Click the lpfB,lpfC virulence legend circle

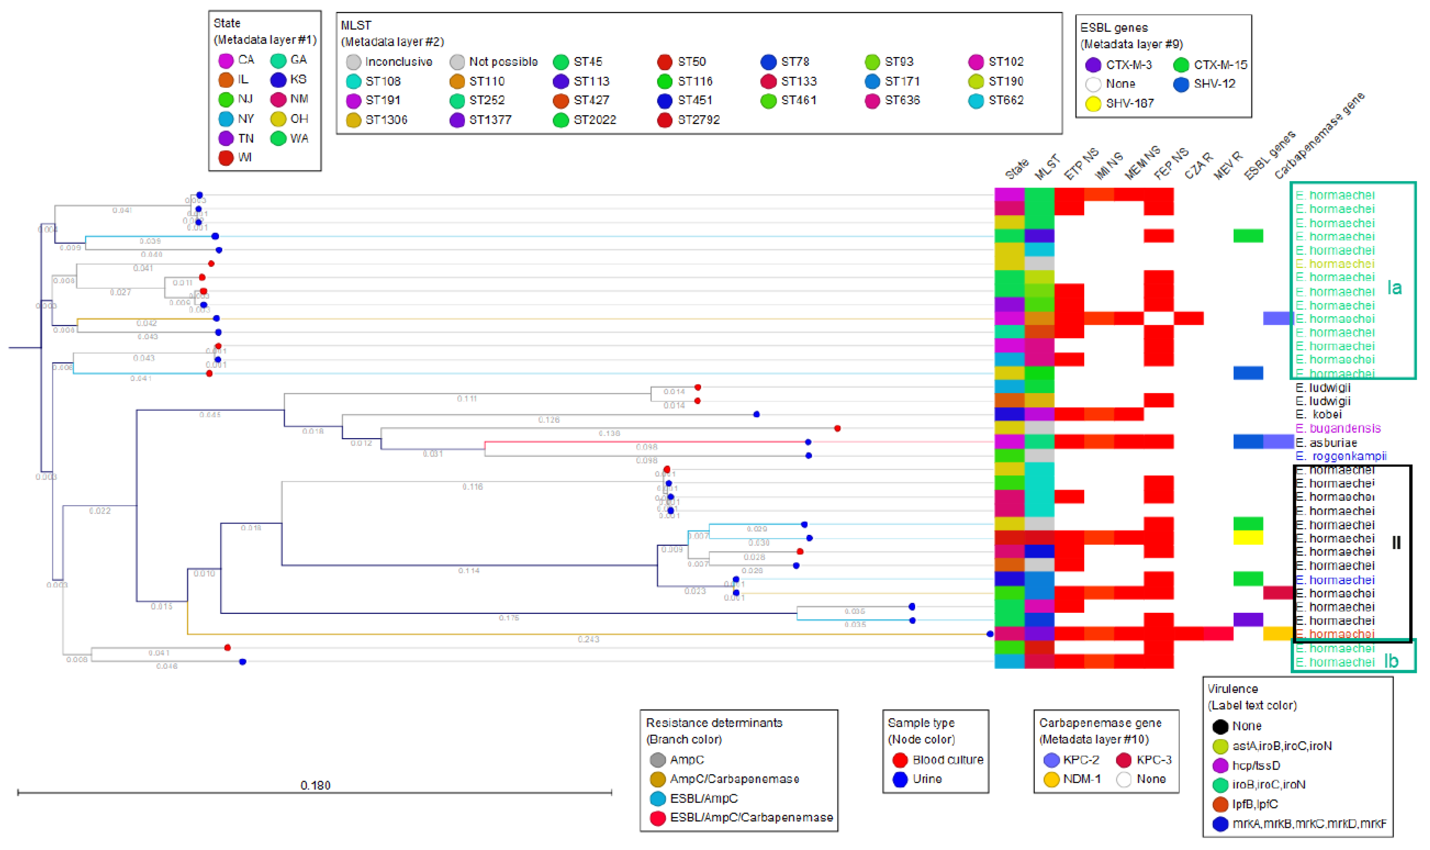1220,805
